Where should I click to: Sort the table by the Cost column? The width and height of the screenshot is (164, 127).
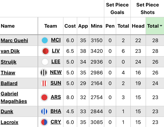tap(70, 26)
